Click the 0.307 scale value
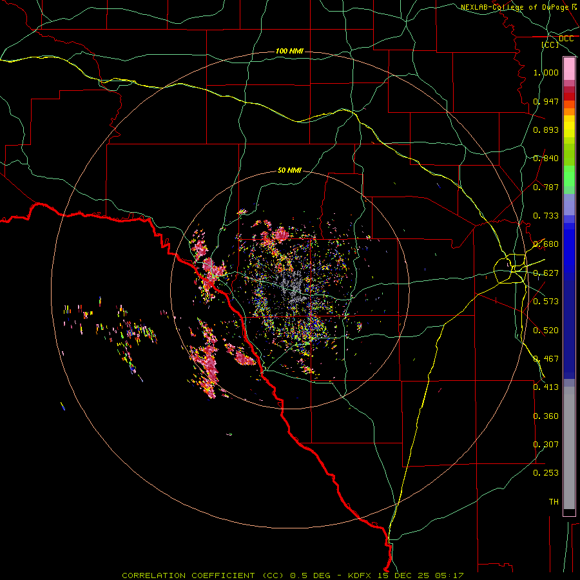 click(546, 445)
